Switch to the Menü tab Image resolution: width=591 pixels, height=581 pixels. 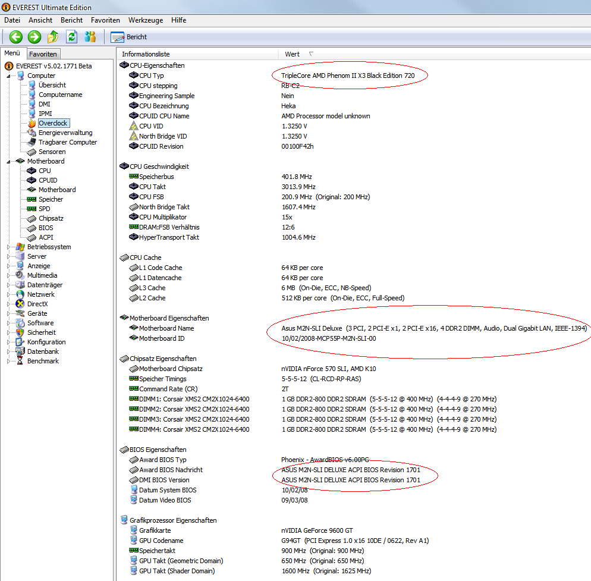[12, 53]
